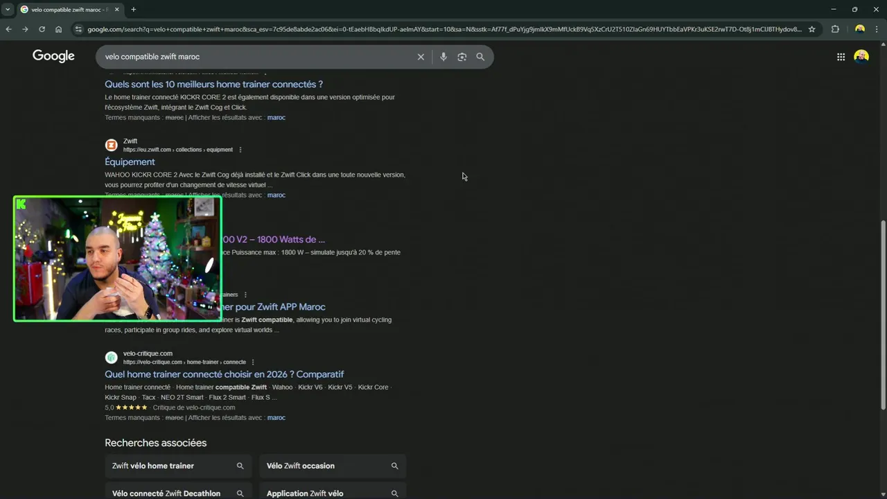Open the Équipement result link
This screenshot has width=887, height=499.
pyautogui.click(x=130, y=161)
